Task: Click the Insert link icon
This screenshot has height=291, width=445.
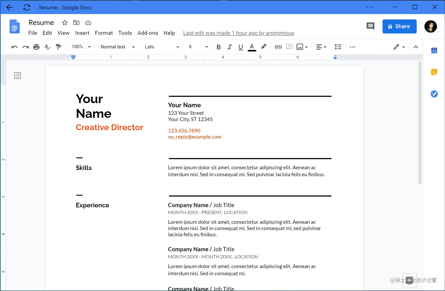Action: click(x=278, y=47)
